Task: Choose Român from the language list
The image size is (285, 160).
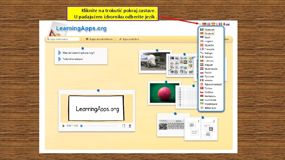Action: point(206,80)
